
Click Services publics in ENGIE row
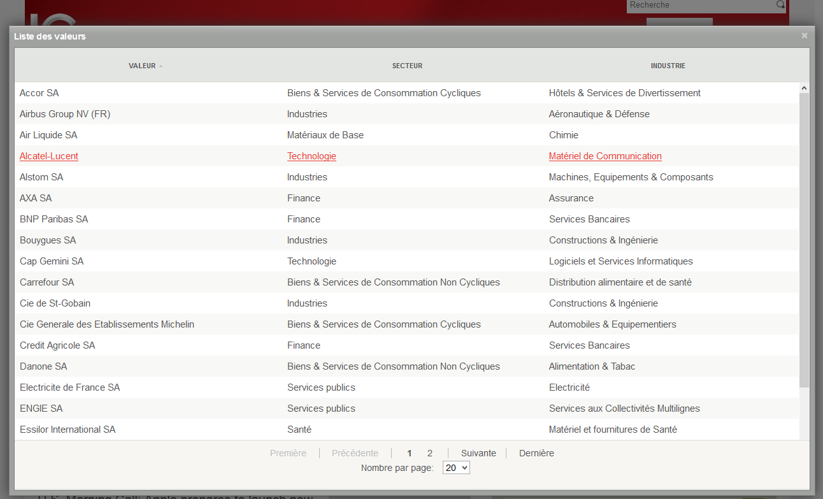pyautogui.click(x=321, y=409)
